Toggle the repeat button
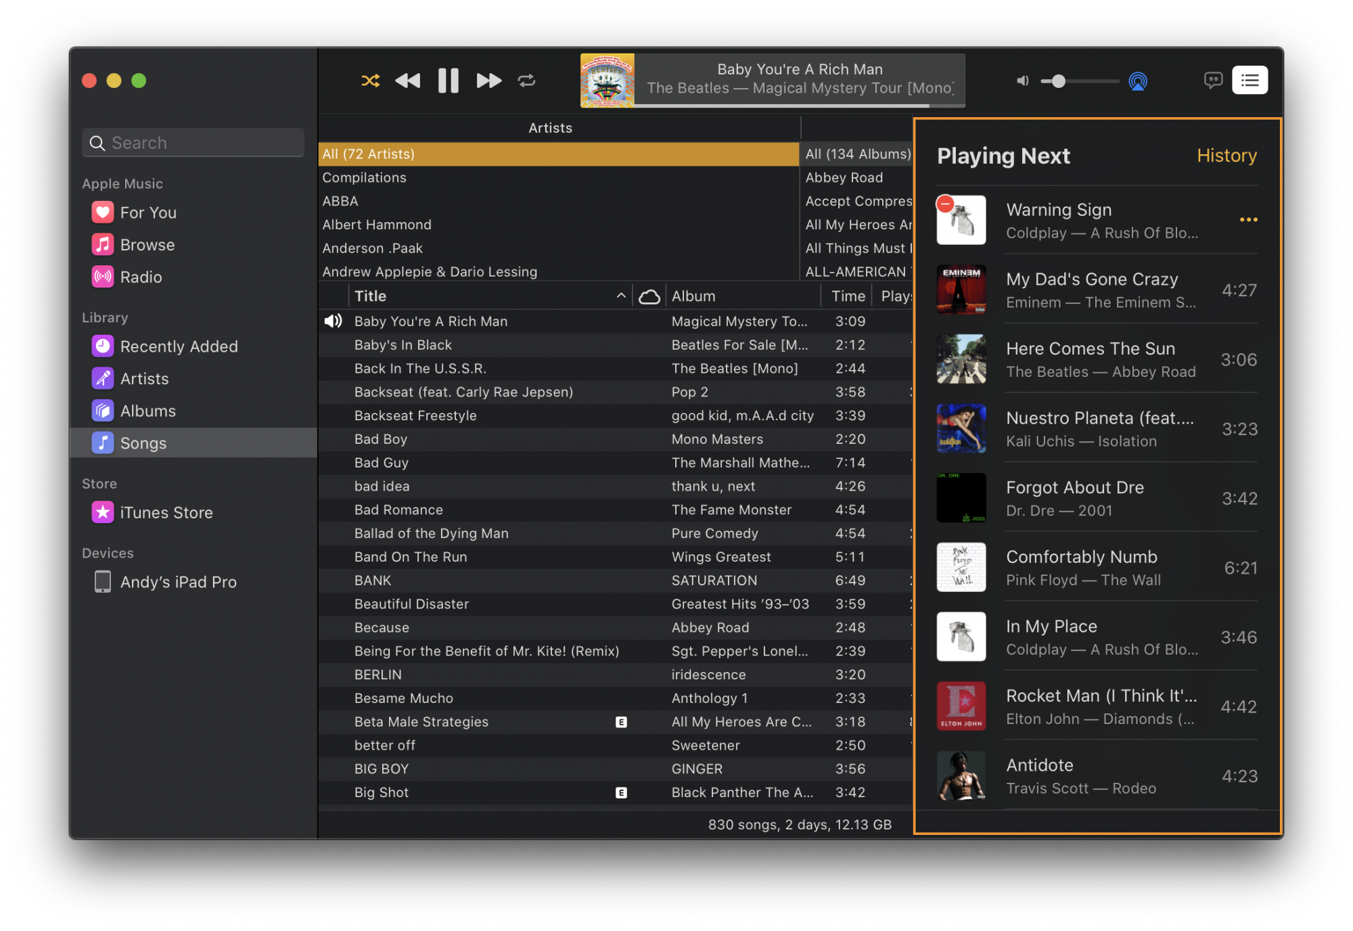Viewport: 1353px width, 931px height. pyautogui.click(x=526, y=81)
